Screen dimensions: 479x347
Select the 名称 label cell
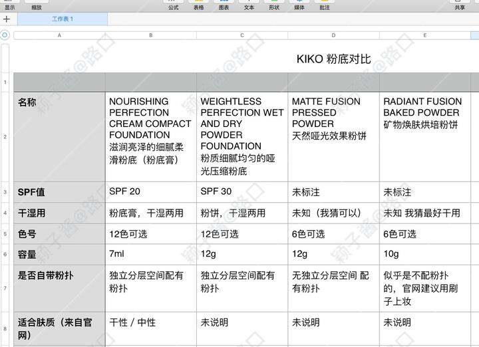point(60,137)
